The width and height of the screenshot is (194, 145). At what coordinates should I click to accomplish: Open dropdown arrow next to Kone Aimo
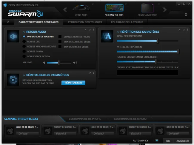click(93, 4)
